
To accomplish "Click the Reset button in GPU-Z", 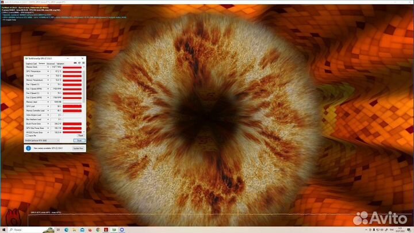I will 80,135.
